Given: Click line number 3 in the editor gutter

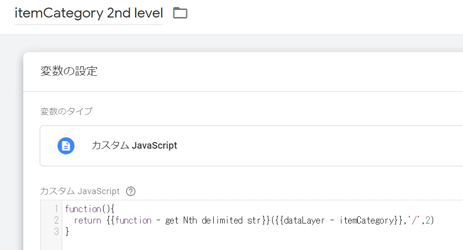Looking at the screenshot, I should pos(56,232).
